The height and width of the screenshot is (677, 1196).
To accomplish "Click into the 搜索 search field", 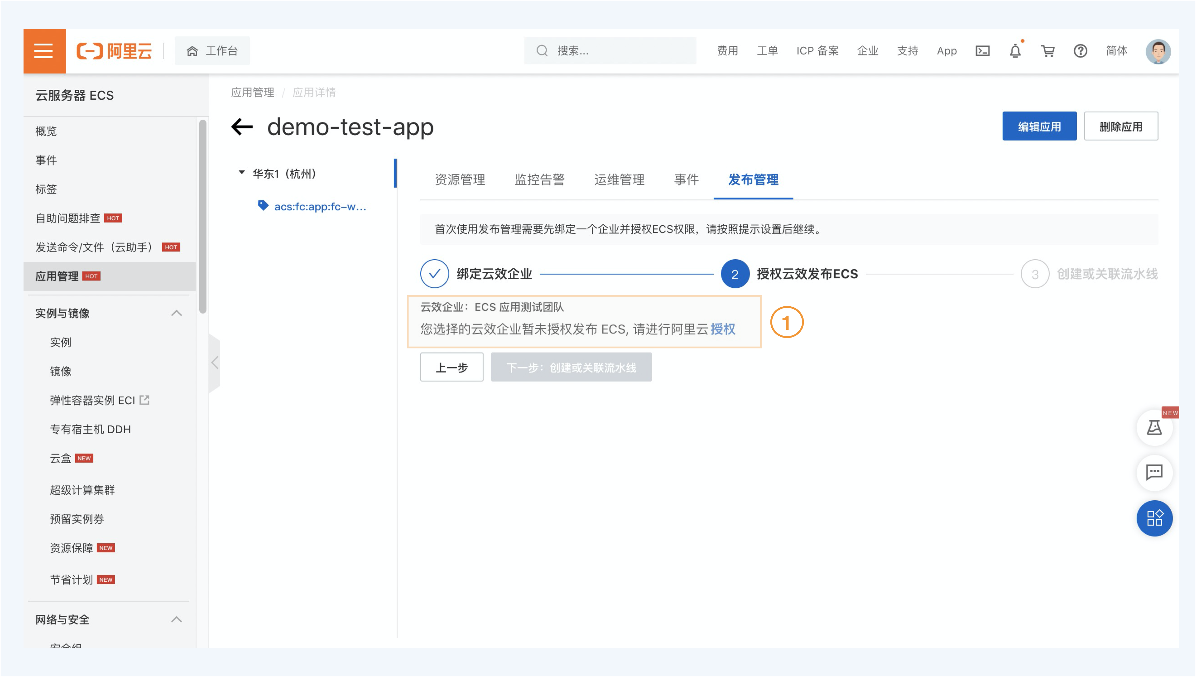I will (x=610, y=51).
